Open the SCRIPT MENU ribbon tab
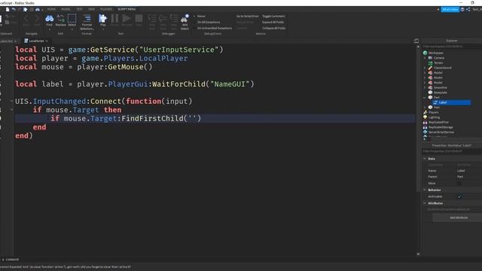Screen dimensions: 482x271 (x=127, y=9)
